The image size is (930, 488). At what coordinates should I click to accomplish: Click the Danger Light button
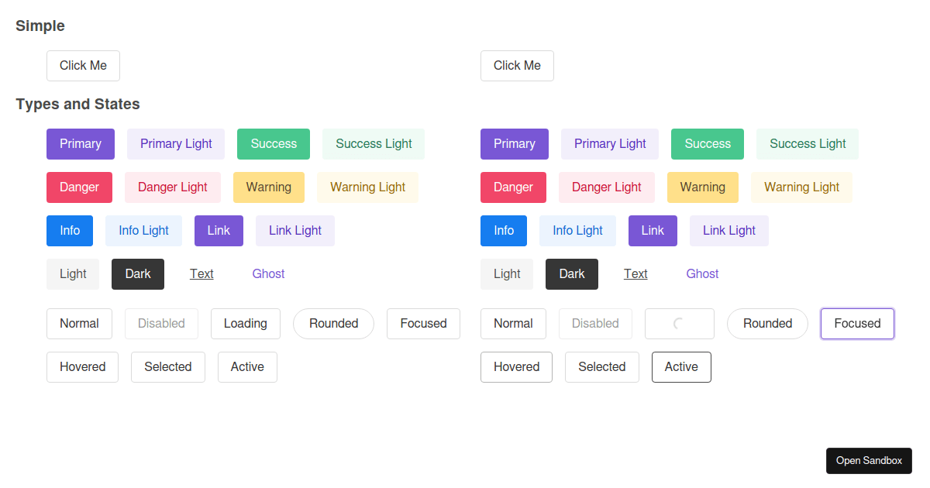point(172,187)
